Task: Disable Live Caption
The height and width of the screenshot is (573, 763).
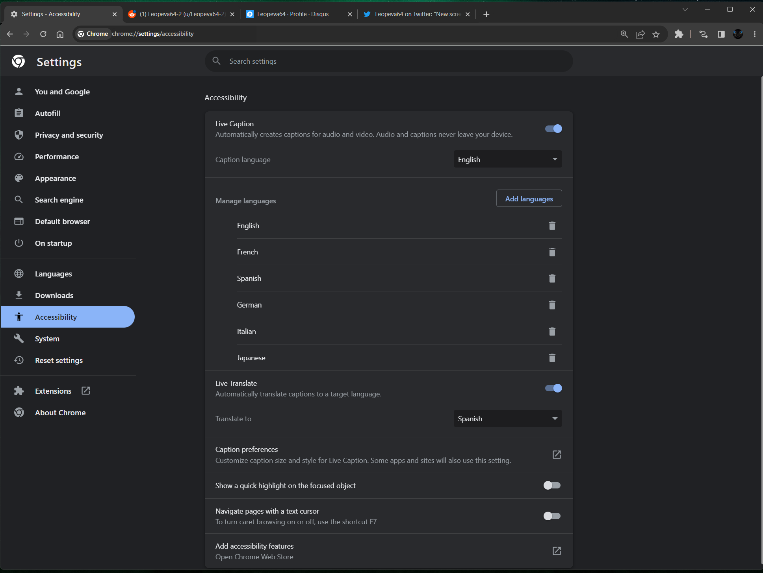Action: click(553, 129)
